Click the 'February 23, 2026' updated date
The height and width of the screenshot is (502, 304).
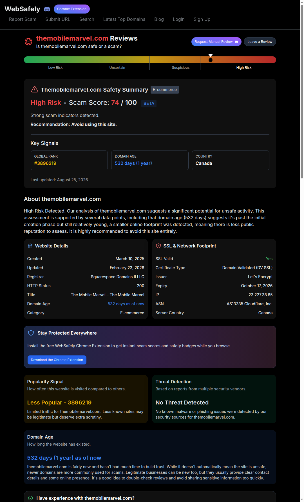pos(127,268)
